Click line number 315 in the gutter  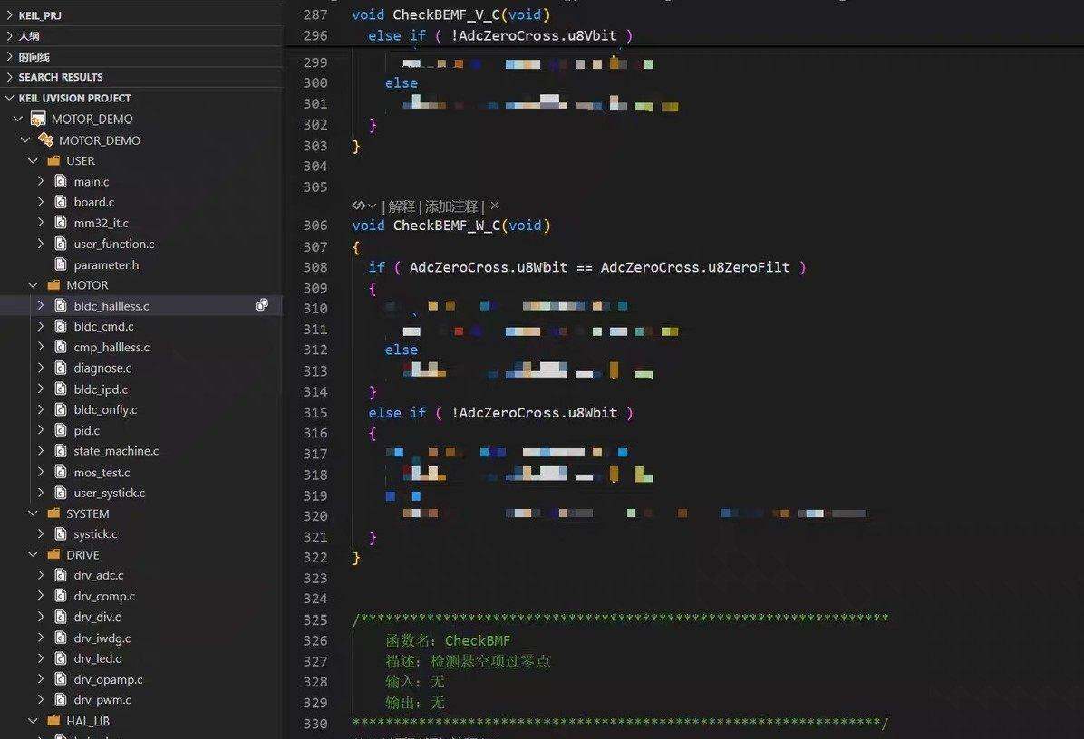(315, 412)
